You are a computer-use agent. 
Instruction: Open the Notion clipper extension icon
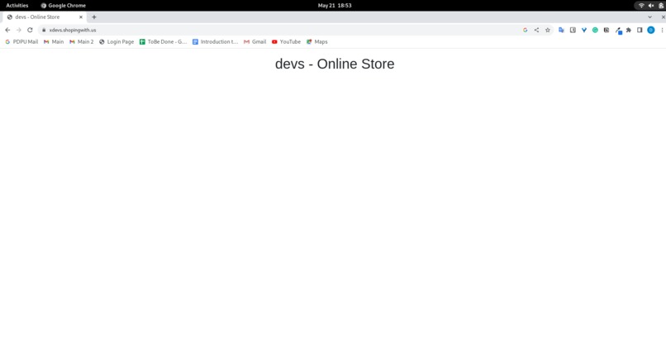tap(607, 30)
